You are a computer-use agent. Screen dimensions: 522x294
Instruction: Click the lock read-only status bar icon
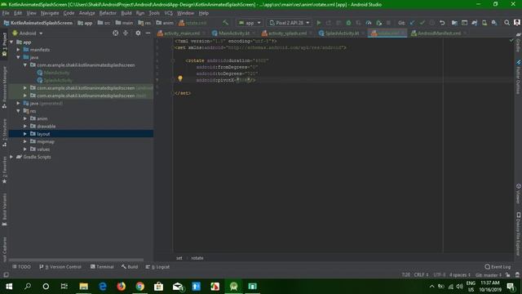507,275
